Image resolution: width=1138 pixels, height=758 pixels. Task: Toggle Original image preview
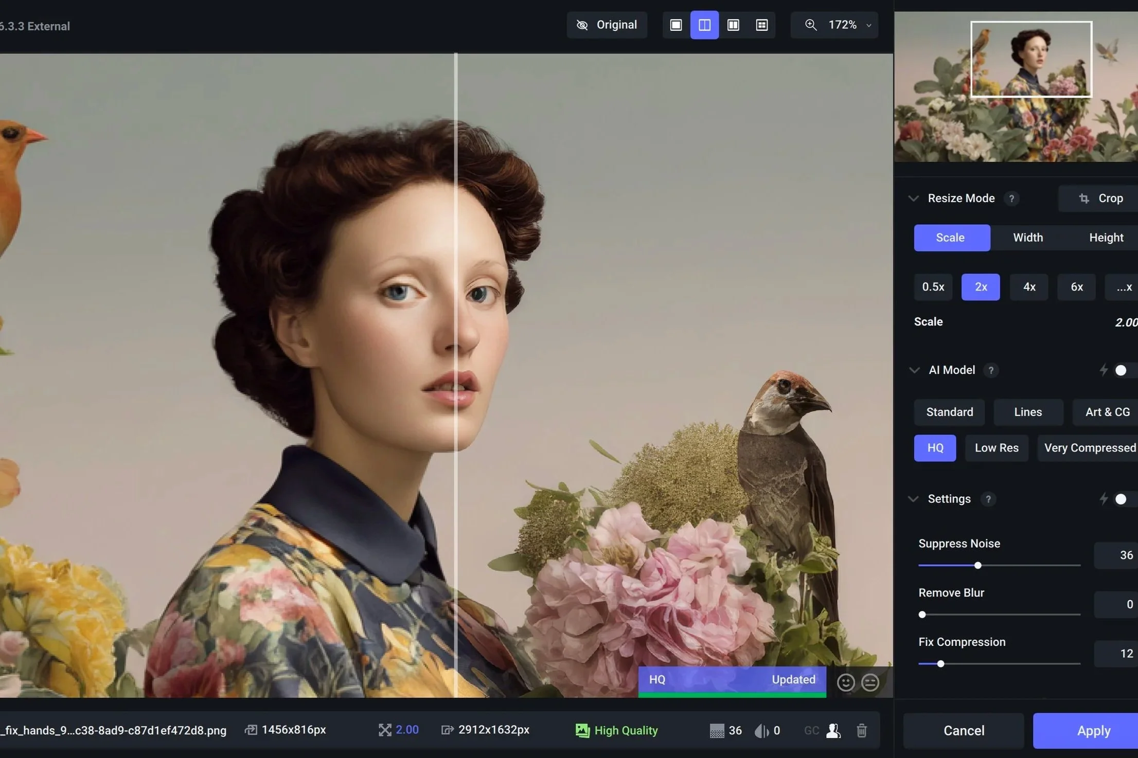tap(607, 25)
